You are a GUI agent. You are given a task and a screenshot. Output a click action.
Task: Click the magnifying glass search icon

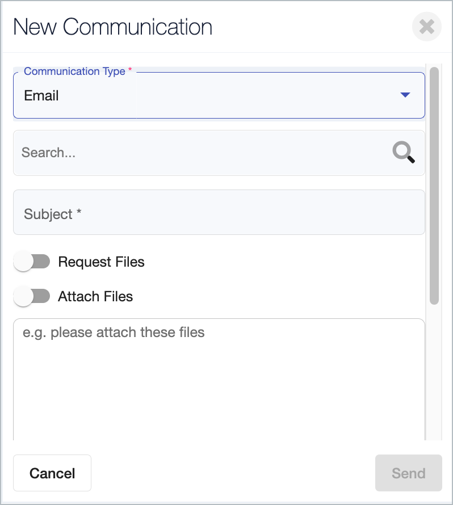(404, 152)
